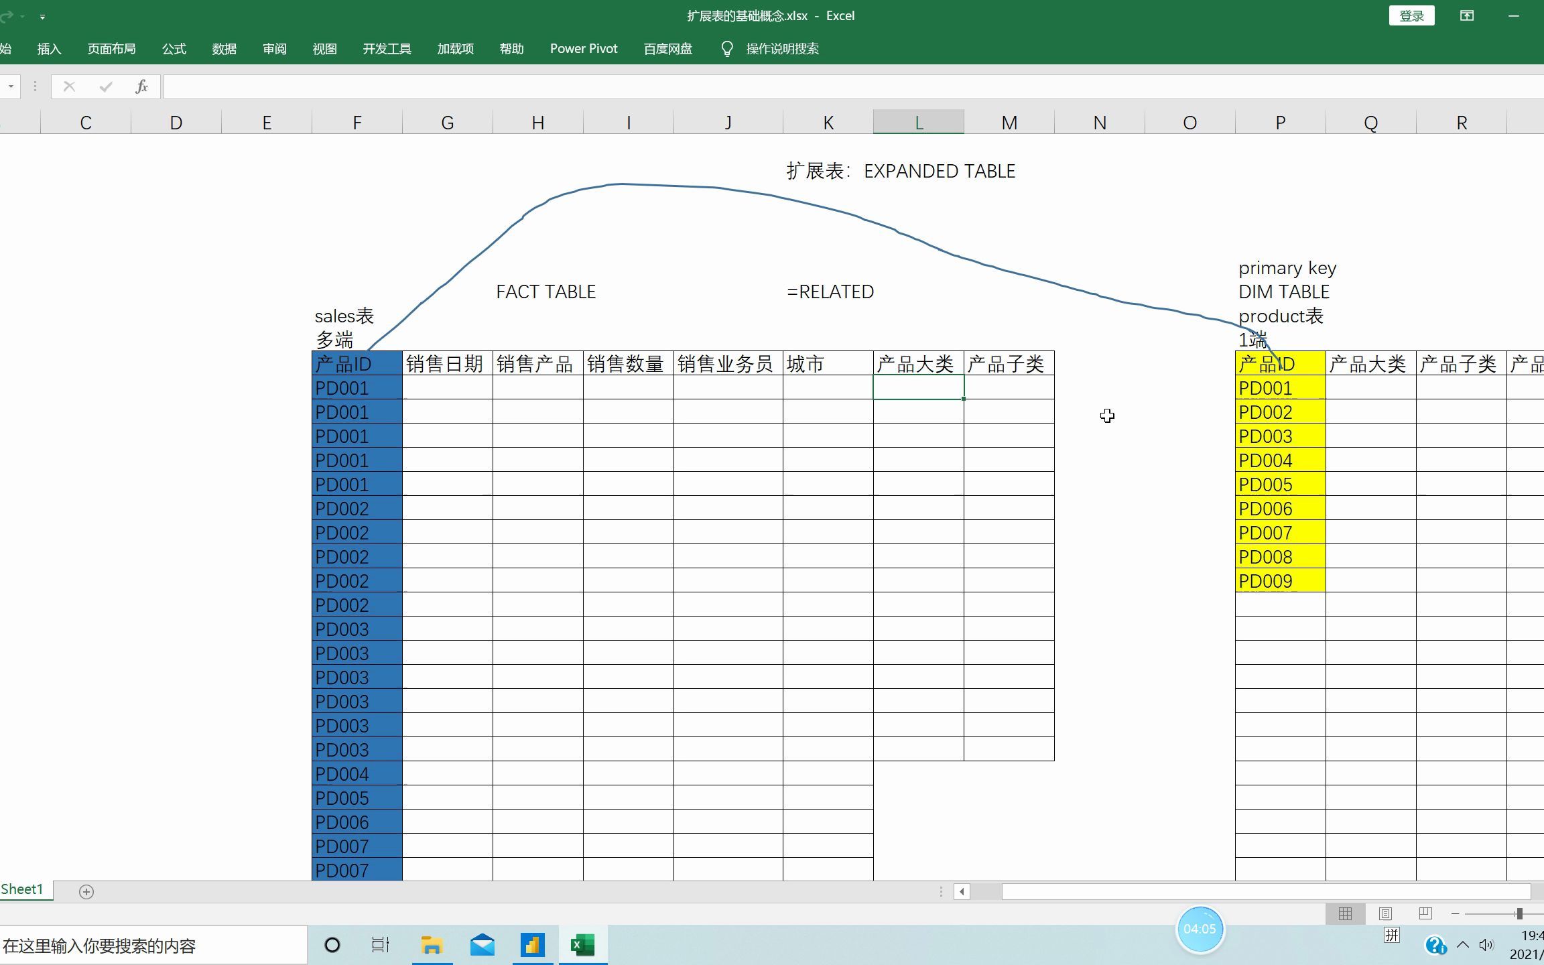Click the Windows search box in taskbar
The height and width of the screenshot is (965, 1544).
(x=153, y=946)
